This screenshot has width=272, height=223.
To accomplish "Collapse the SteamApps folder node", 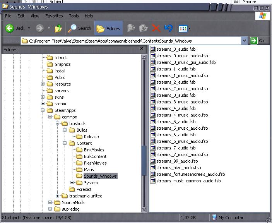I will click(x=43, y=110).
